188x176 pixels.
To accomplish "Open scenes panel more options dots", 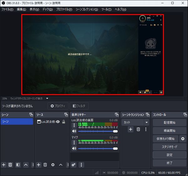I will [33, 165].
